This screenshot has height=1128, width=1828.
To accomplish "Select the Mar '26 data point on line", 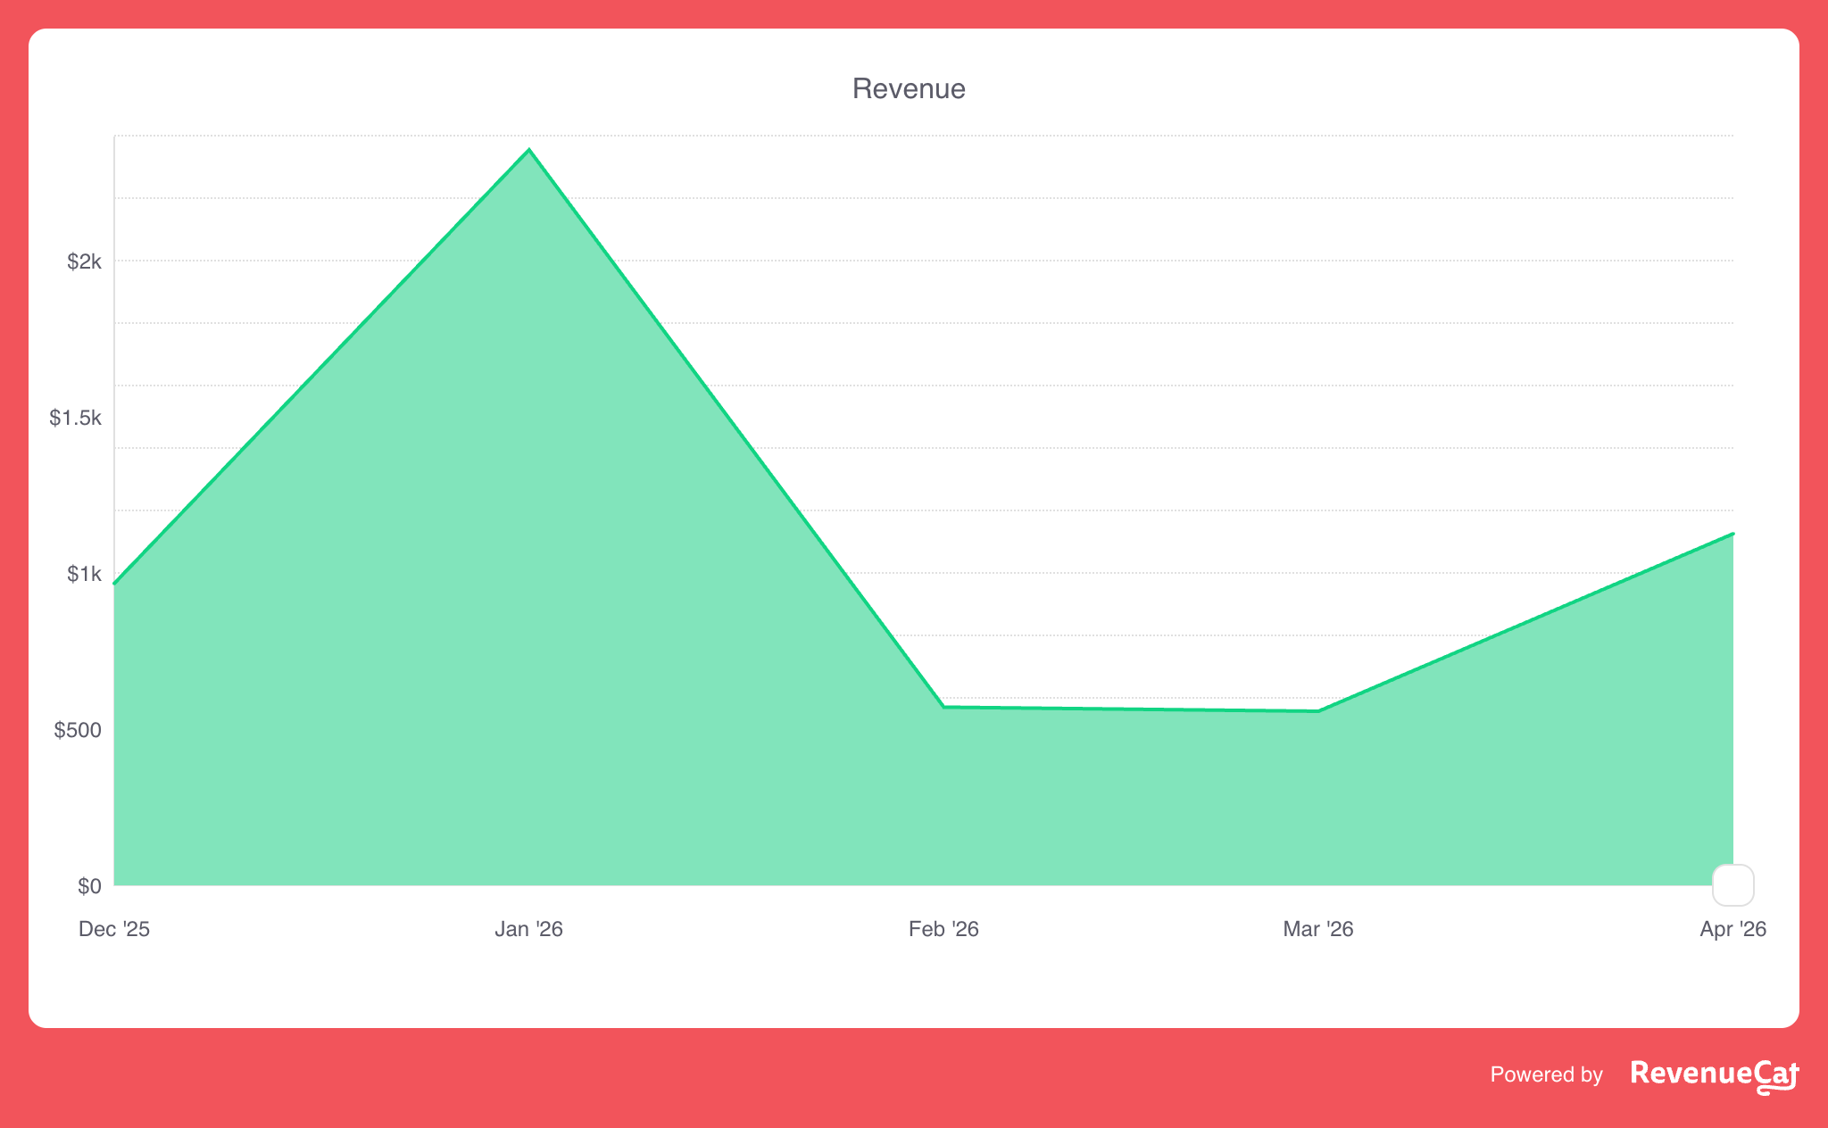I will (x=1318, y=711).
